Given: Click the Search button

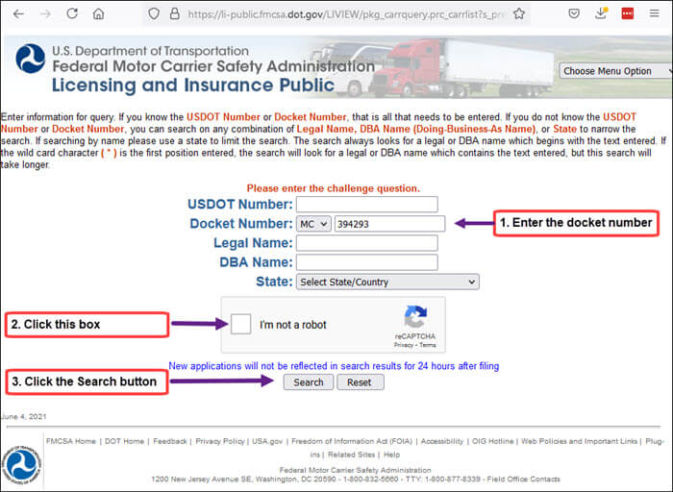Looking at the screenshot, I should coord(309,382).
